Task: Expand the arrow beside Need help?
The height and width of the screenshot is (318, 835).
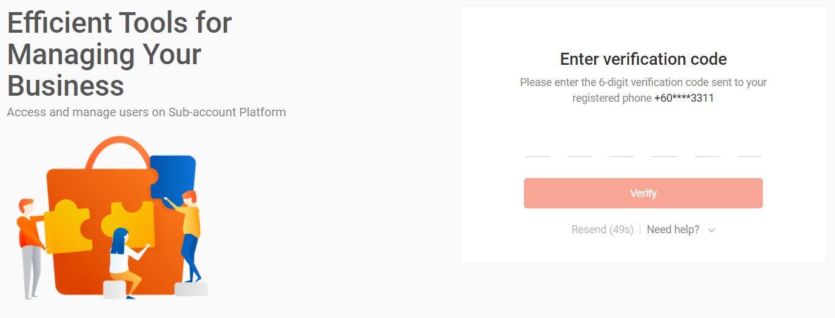Action: (712, 230)
